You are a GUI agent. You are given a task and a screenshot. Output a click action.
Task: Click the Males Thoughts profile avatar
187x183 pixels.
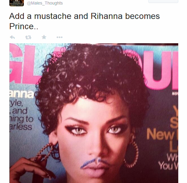[x=17, y=3]
